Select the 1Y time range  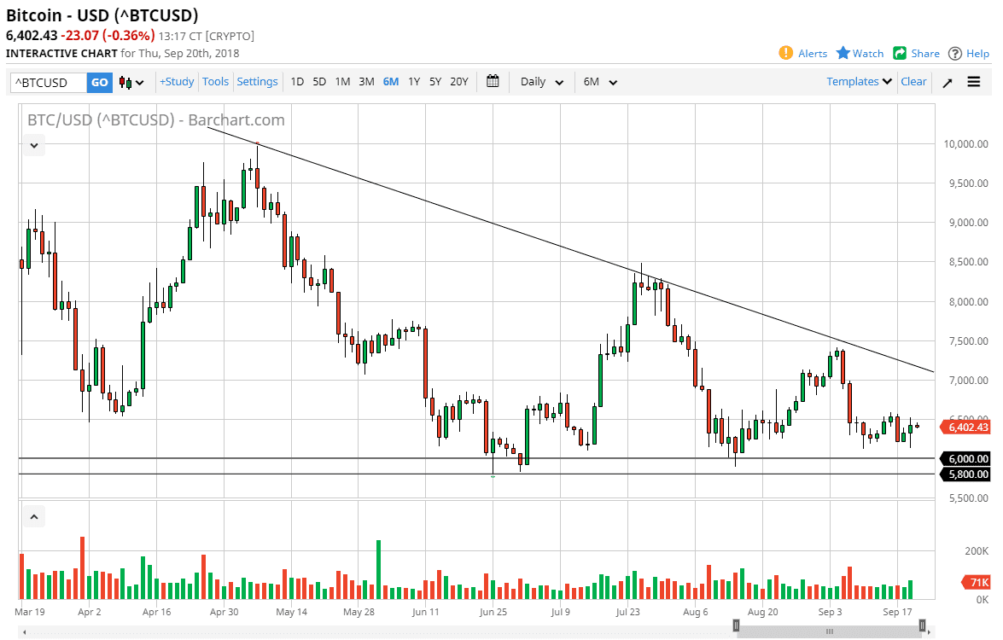coord(414,82)
